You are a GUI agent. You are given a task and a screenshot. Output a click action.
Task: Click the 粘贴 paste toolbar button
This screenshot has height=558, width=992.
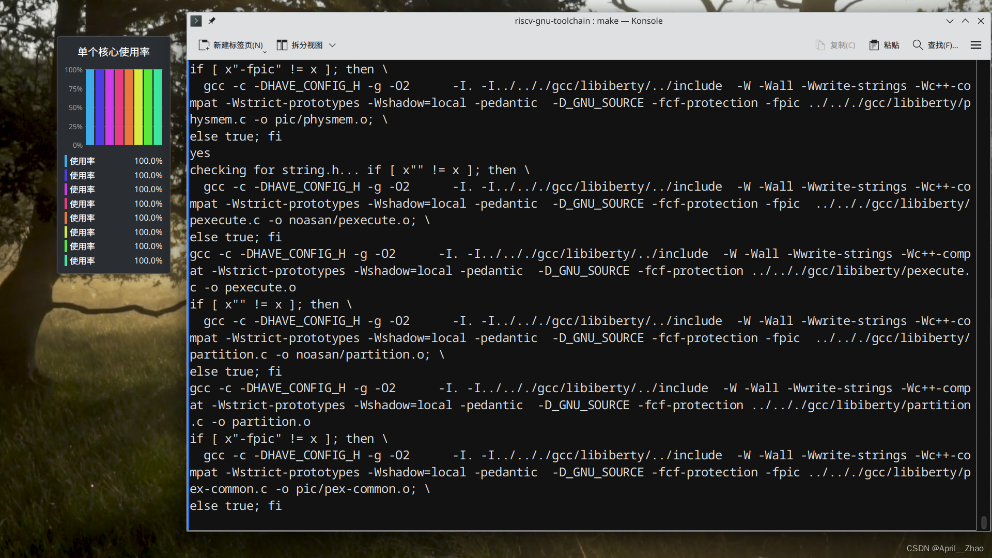(x=885, y=45)
